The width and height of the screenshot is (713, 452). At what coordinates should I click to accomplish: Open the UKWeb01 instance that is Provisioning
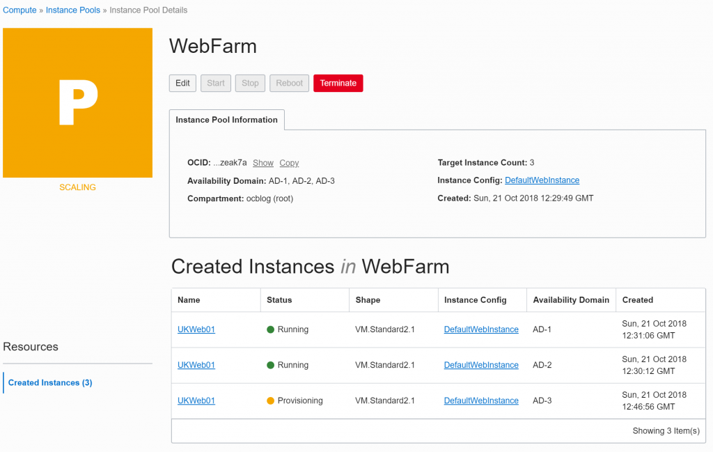pos(196,400)
